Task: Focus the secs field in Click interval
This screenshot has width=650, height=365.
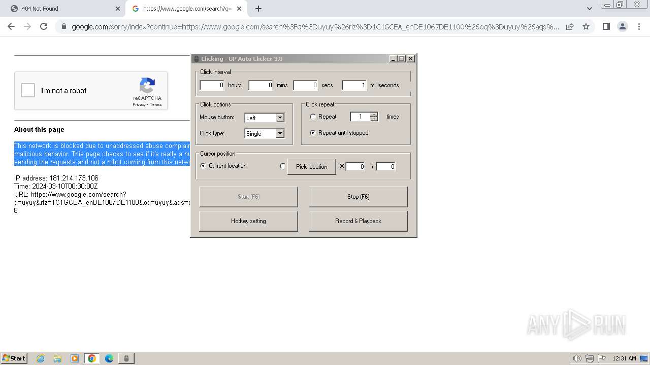Action: [306, 85]
